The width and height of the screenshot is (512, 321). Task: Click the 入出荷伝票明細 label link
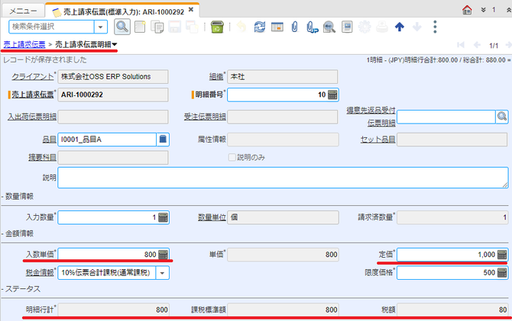click(32, 117)
